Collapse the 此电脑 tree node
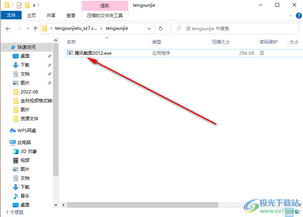The image size is (303, 217). (x=5, y=143)
